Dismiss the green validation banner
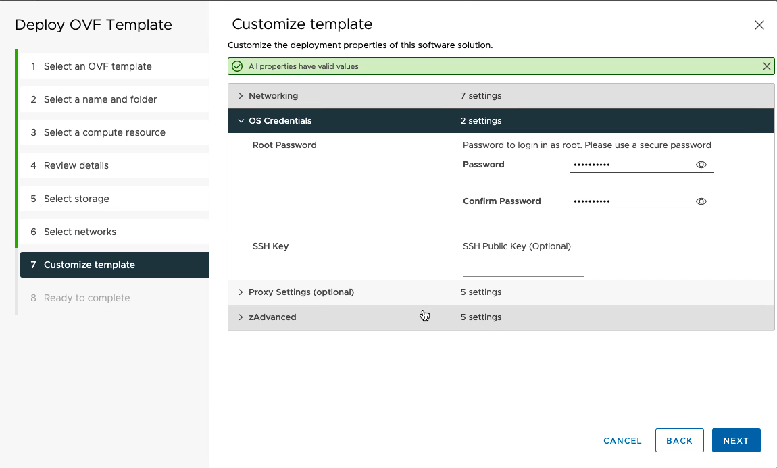777x468 pixels. coord(766,66)
